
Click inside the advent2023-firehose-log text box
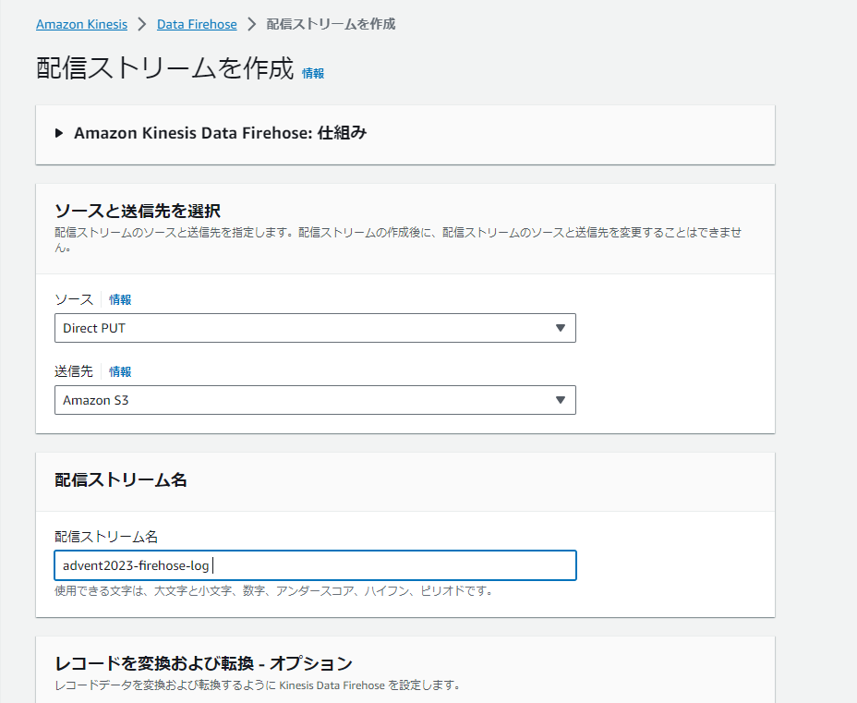click(x=314, y=565)
